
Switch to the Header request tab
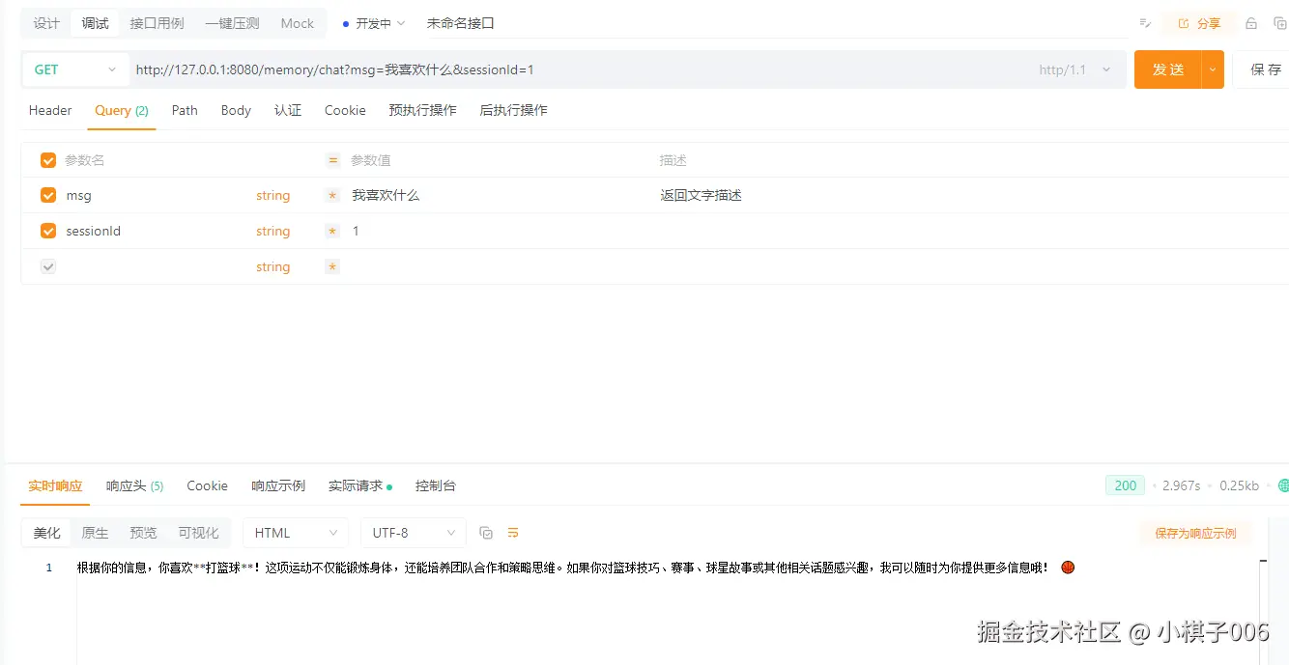pos(50,110)
